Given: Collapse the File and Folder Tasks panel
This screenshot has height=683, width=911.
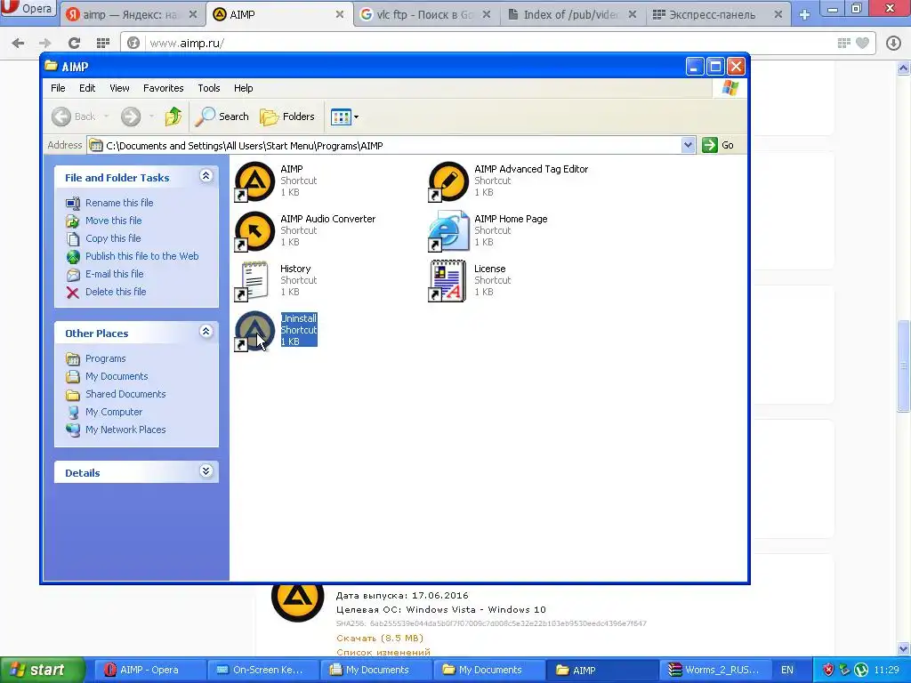Looking at the screenshot, I should coord(206,176).
